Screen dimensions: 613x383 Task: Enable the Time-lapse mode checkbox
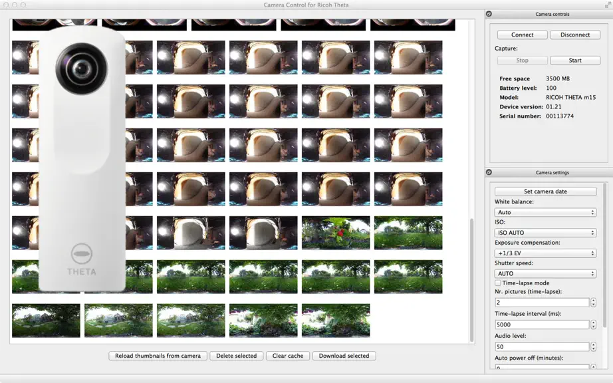498,283
